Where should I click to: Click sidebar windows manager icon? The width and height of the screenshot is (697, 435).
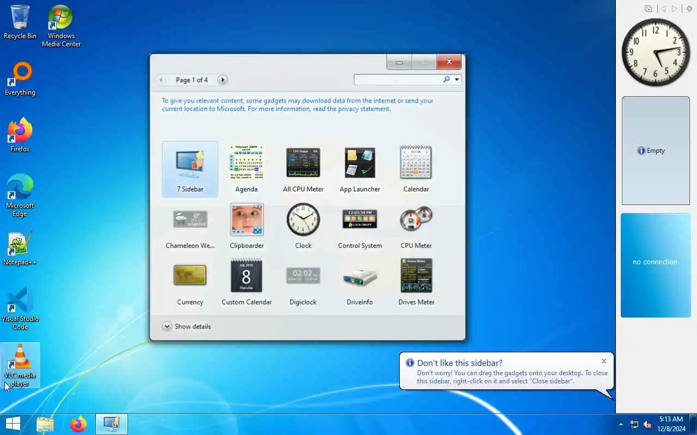[648, 9]
